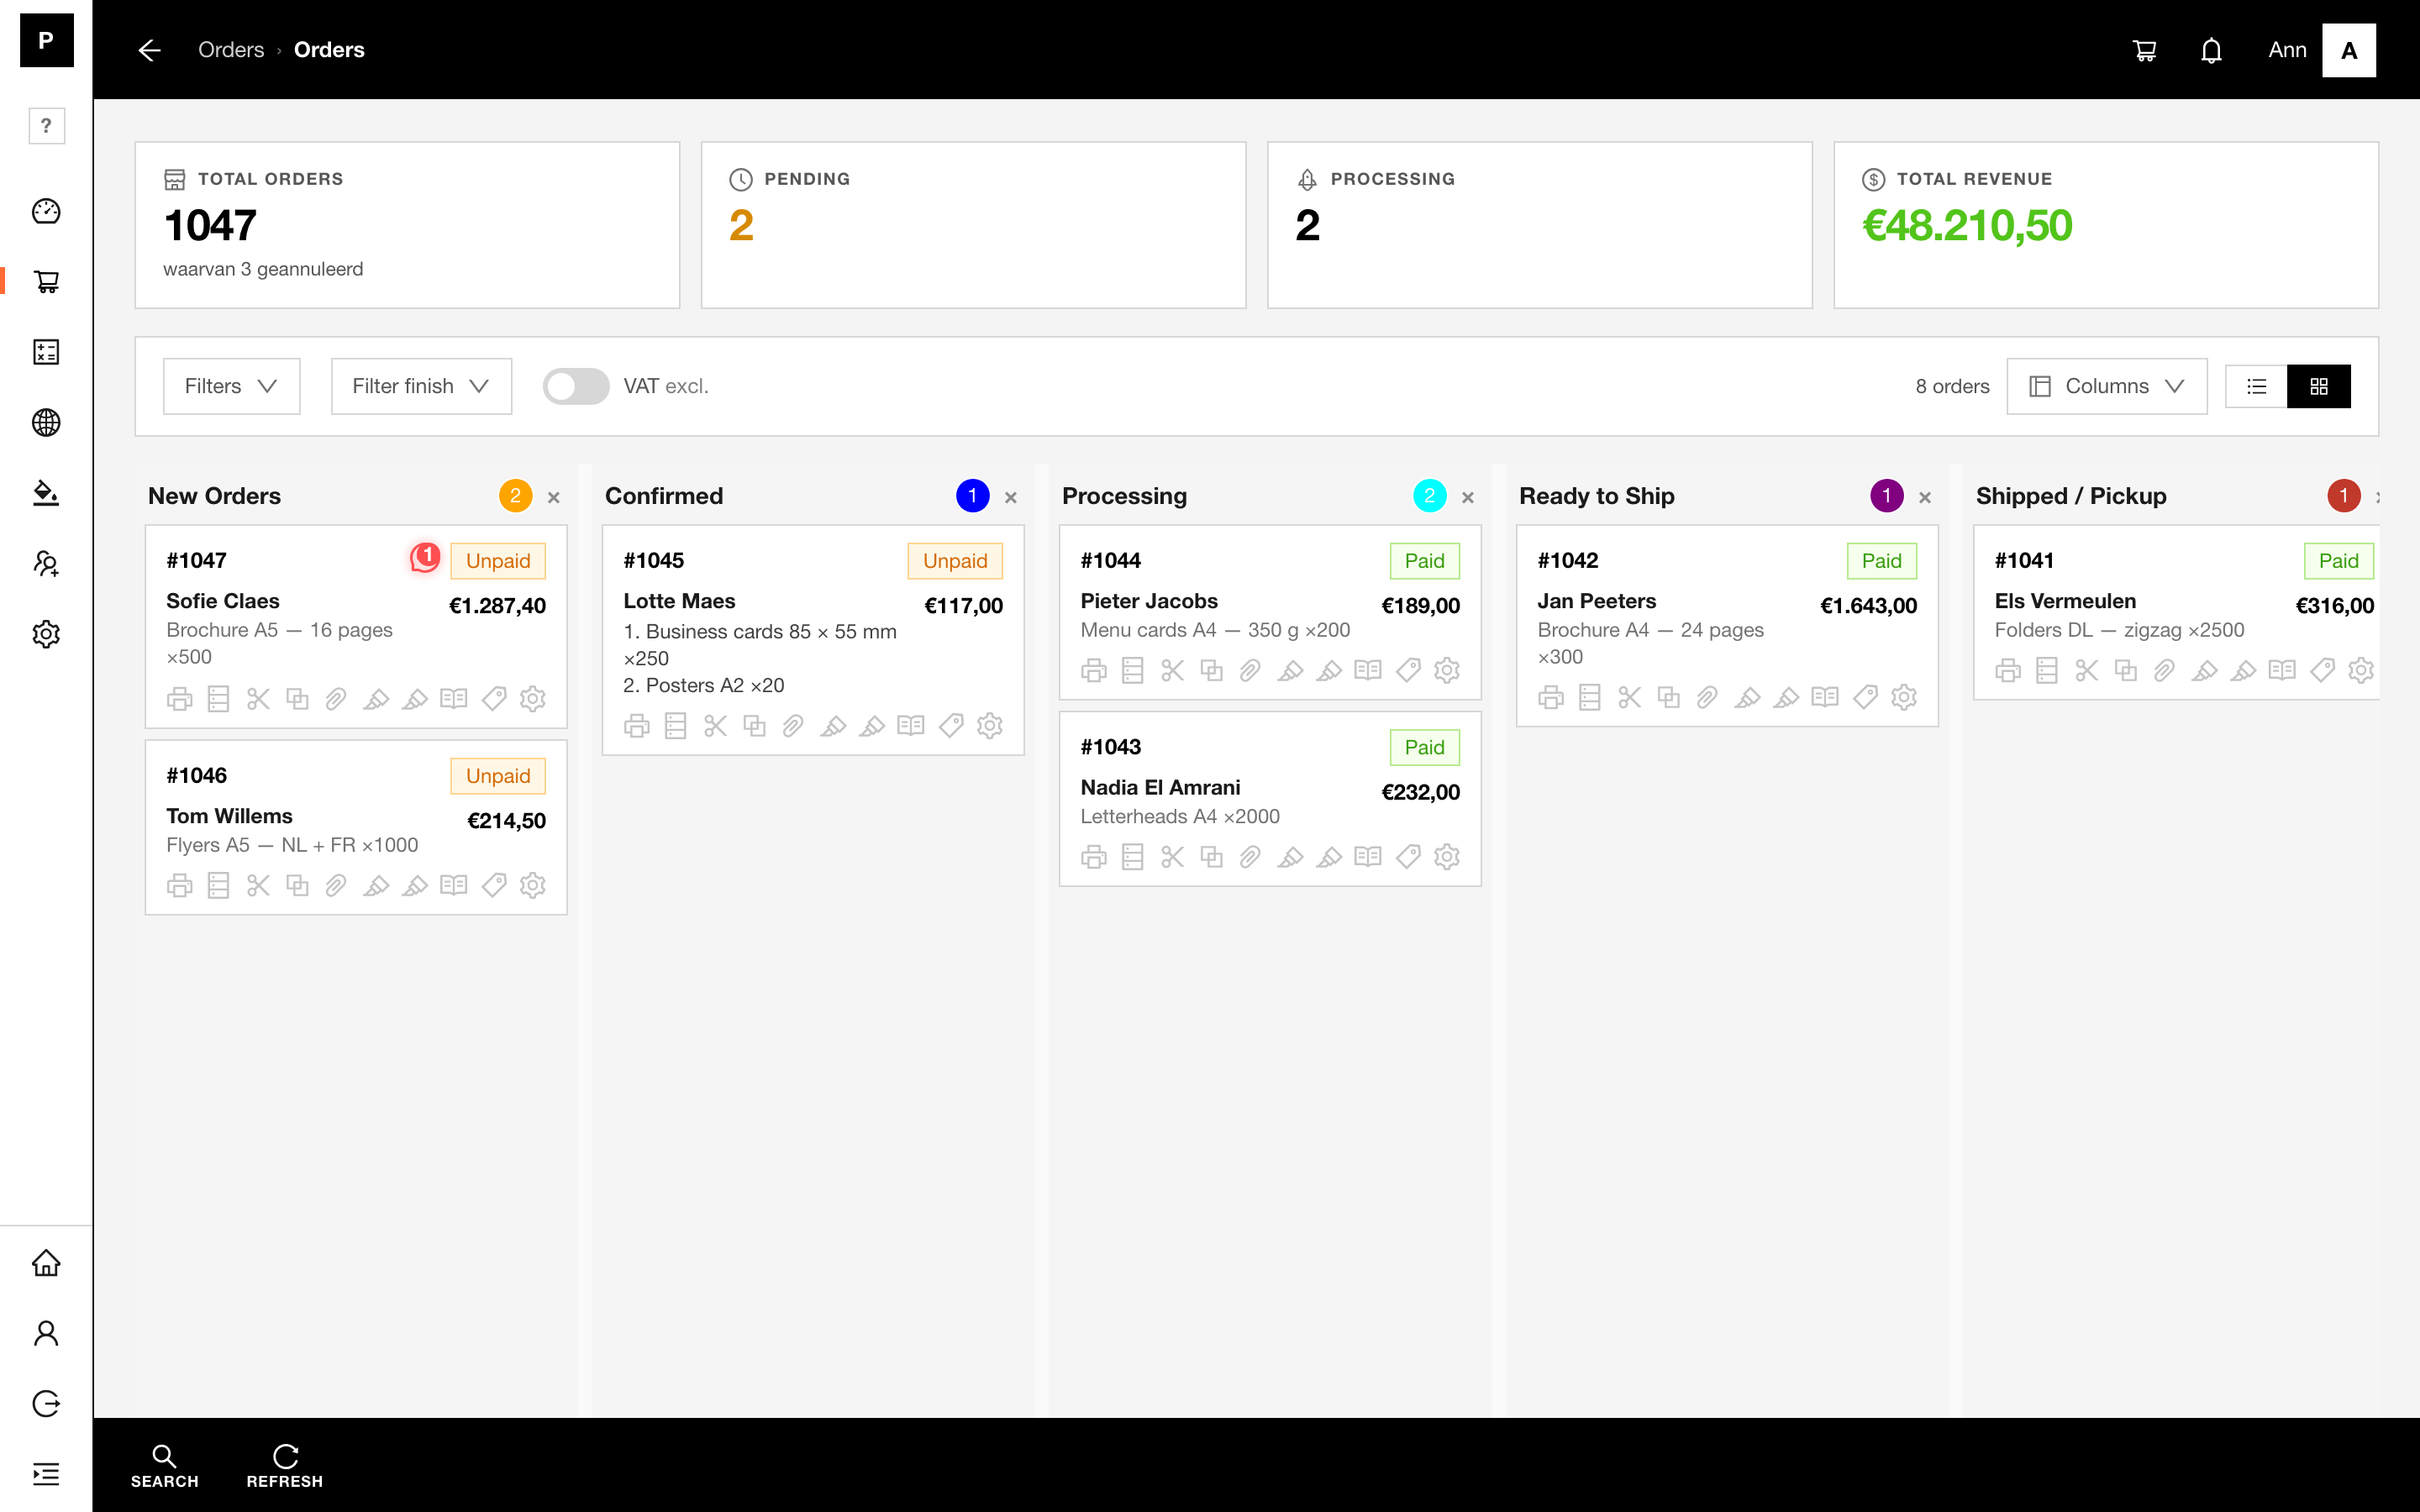Image resolution: width=2420 pixels, height=1512 pixels.
Task: Open the gear icon on order #1043
Action: 1446,857
